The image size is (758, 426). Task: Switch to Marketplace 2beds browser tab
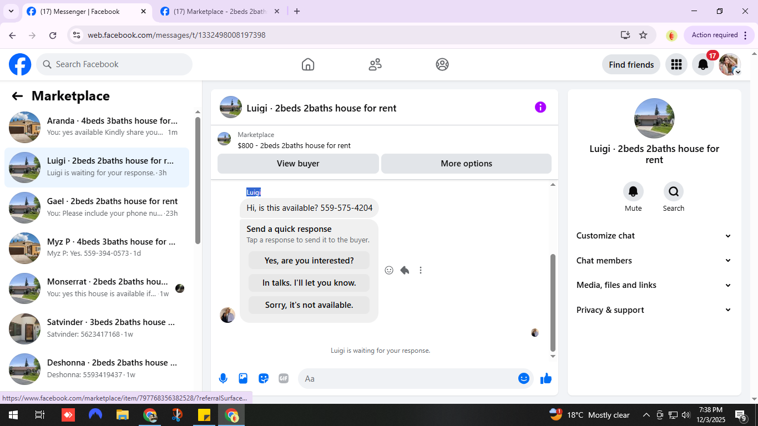click(220, 12)
